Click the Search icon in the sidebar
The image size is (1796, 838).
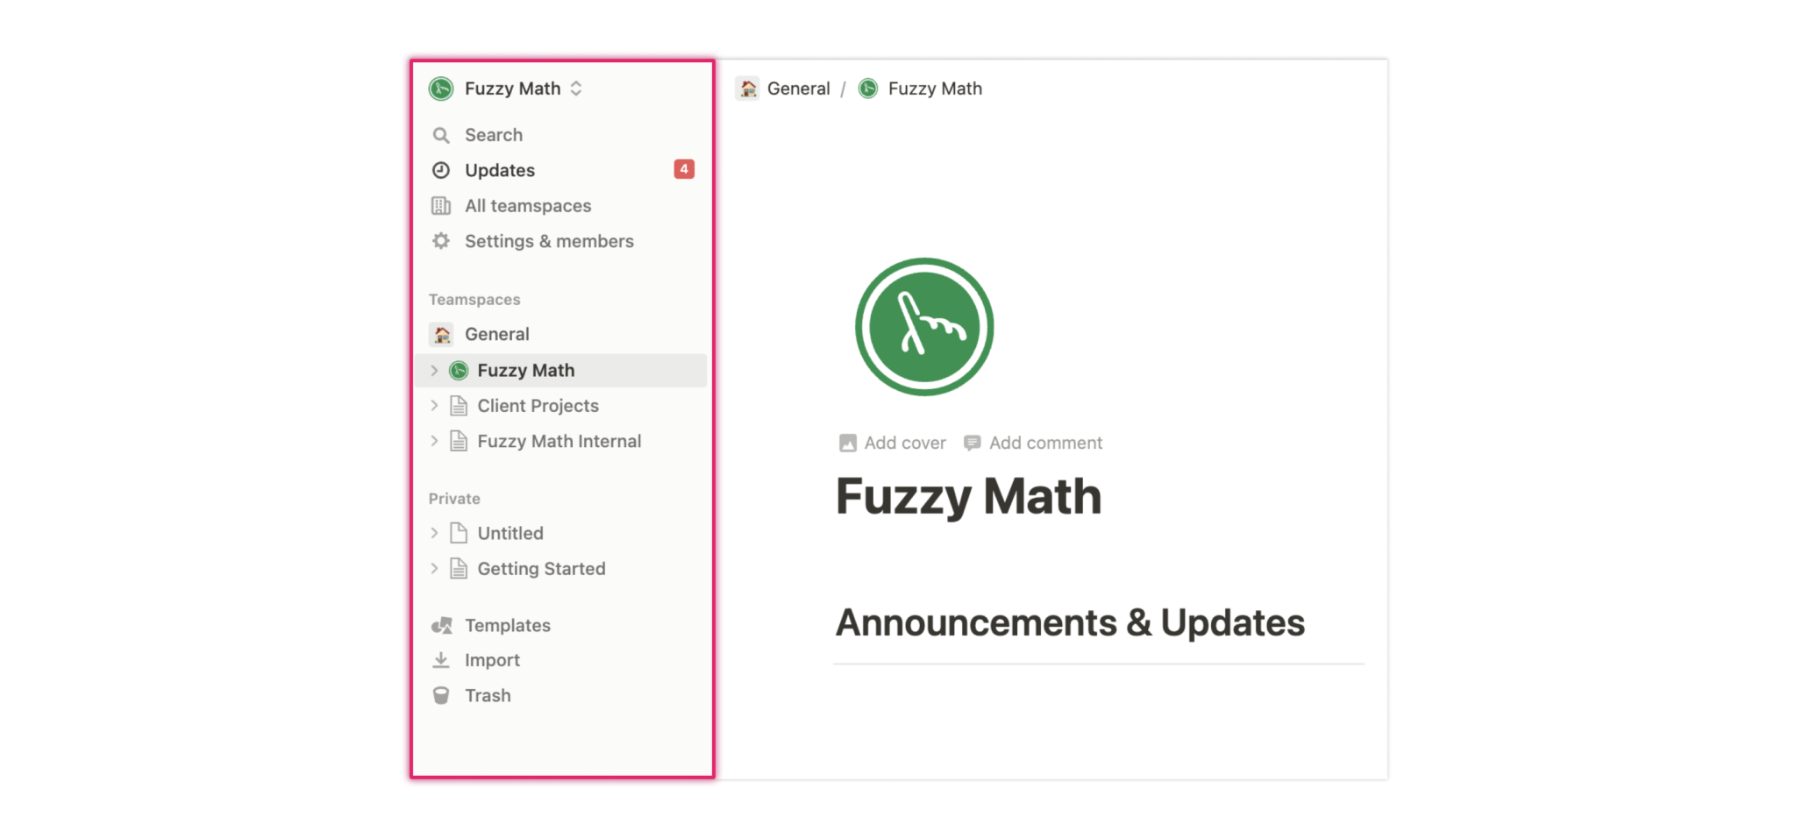pos(441,135)
